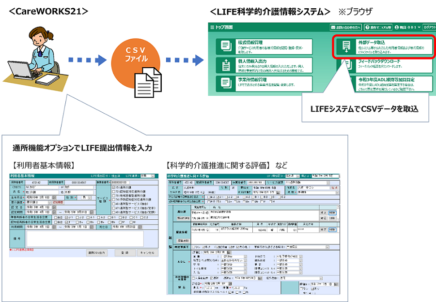
Task: Click the CSV file documents icon
Action: tap(148, 82)
